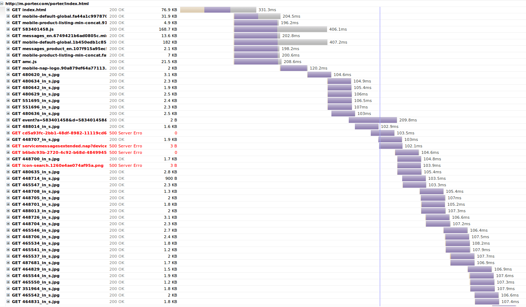Expand the failed servicemessagesextended.nap request
The height and width of the screenshot is (307, 526).
click(x=8, y=146)
